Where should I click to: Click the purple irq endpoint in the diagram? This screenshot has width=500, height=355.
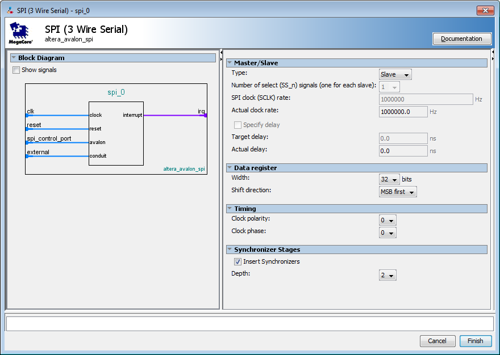205,115
